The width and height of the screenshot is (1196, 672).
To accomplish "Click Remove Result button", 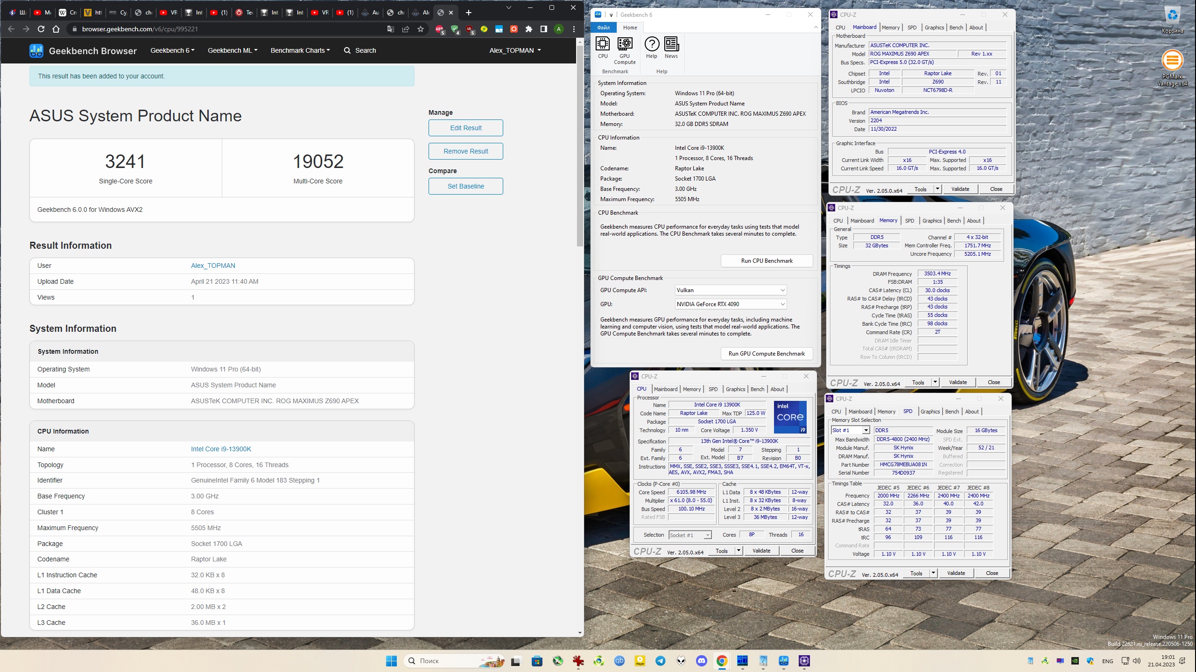I will (465, 151).
